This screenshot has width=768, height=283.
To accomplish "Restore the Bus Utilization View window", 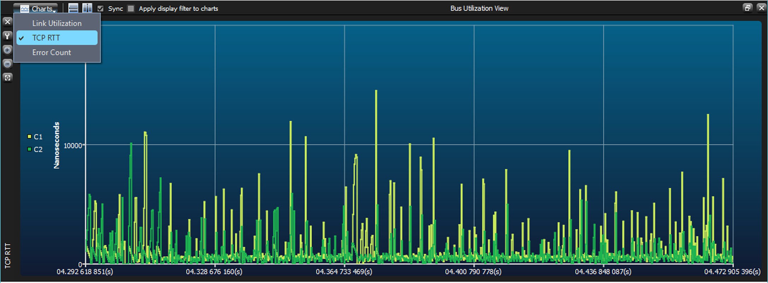I will (x=747, y=8).
